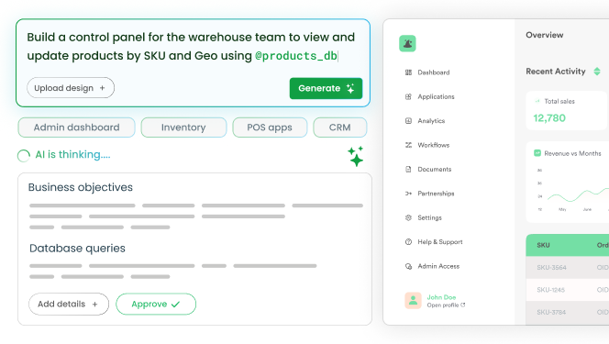Open the Partnerships menu item
The height and width of the screenshot is (344, 609).
[x=436, y=194]
